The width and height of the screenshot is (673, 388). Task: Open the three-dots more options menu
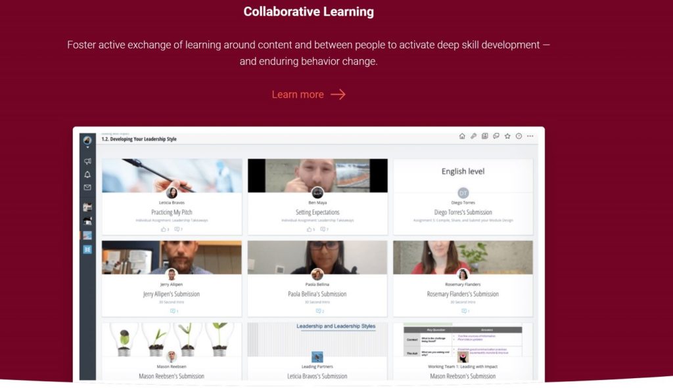tap(530, 136)
